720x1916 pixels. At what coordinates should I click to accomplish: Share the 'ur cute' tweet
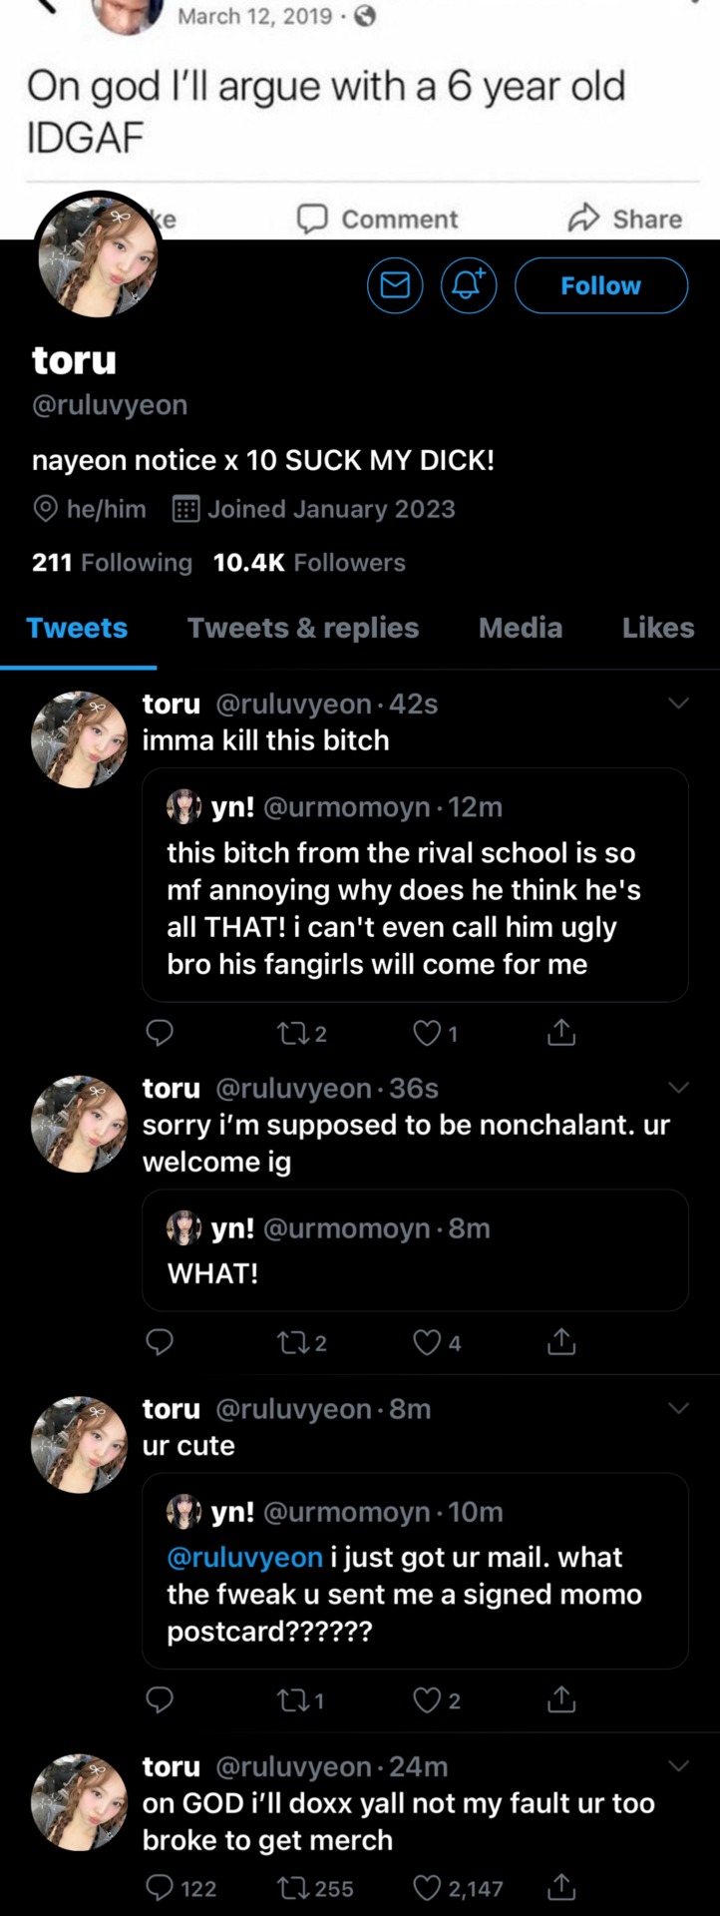tap(561, 1699)
